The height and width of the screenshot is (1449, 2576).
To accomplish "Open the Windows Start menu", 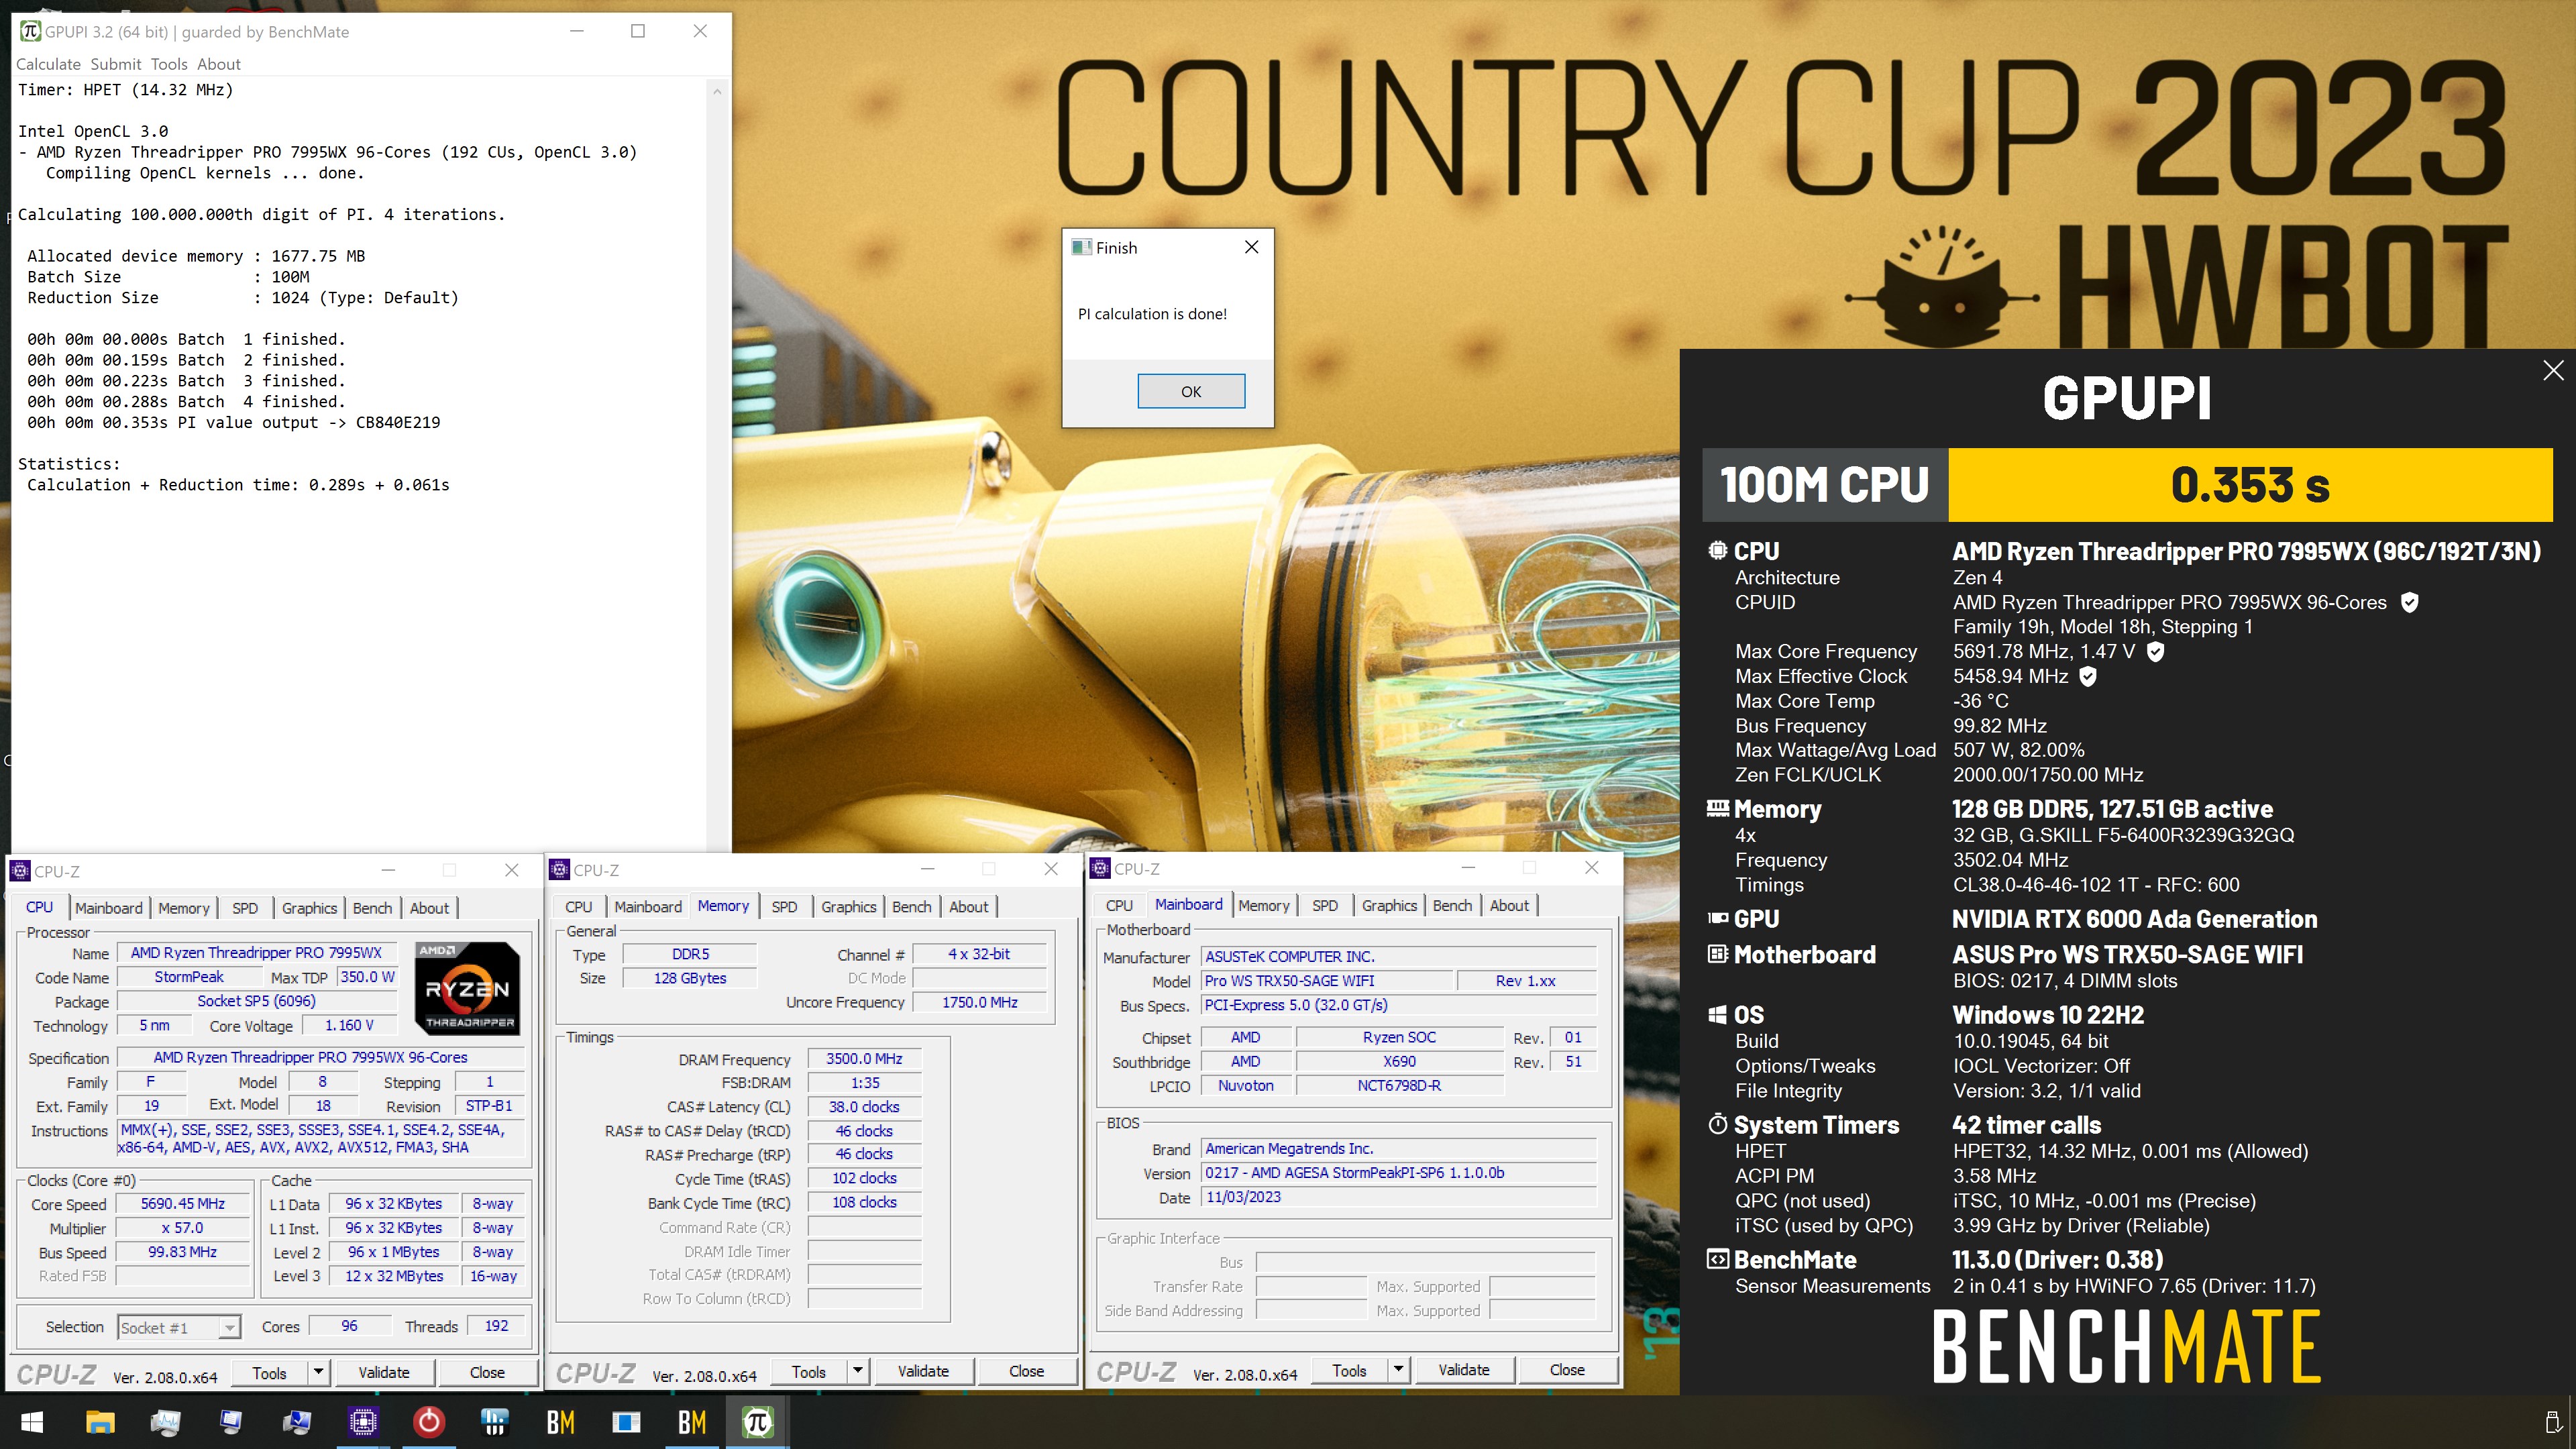I will 32,1422.
